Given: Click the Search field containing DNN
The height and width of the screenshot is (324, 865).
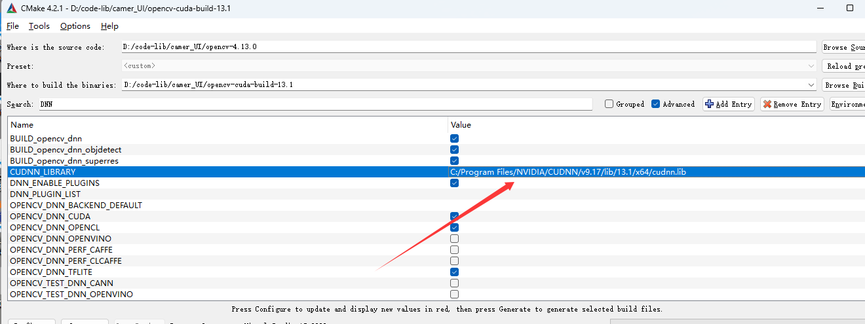Looking at the screenshot, I should pos(315,104).
